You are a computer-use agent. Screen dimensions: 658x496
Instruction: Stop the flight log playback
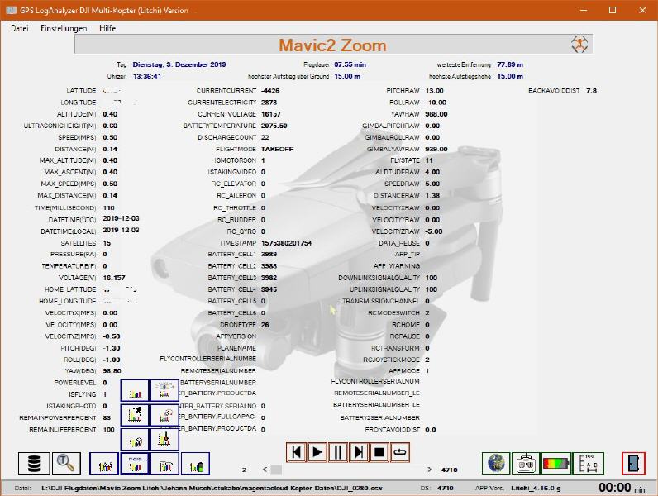point(379,452)
